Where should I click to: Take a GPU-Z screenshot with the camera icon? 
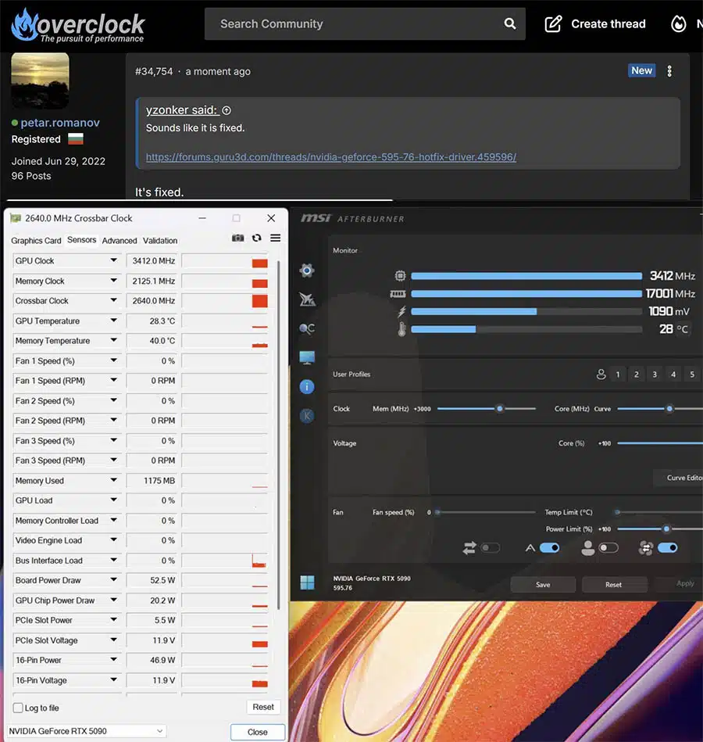(238, 238)
